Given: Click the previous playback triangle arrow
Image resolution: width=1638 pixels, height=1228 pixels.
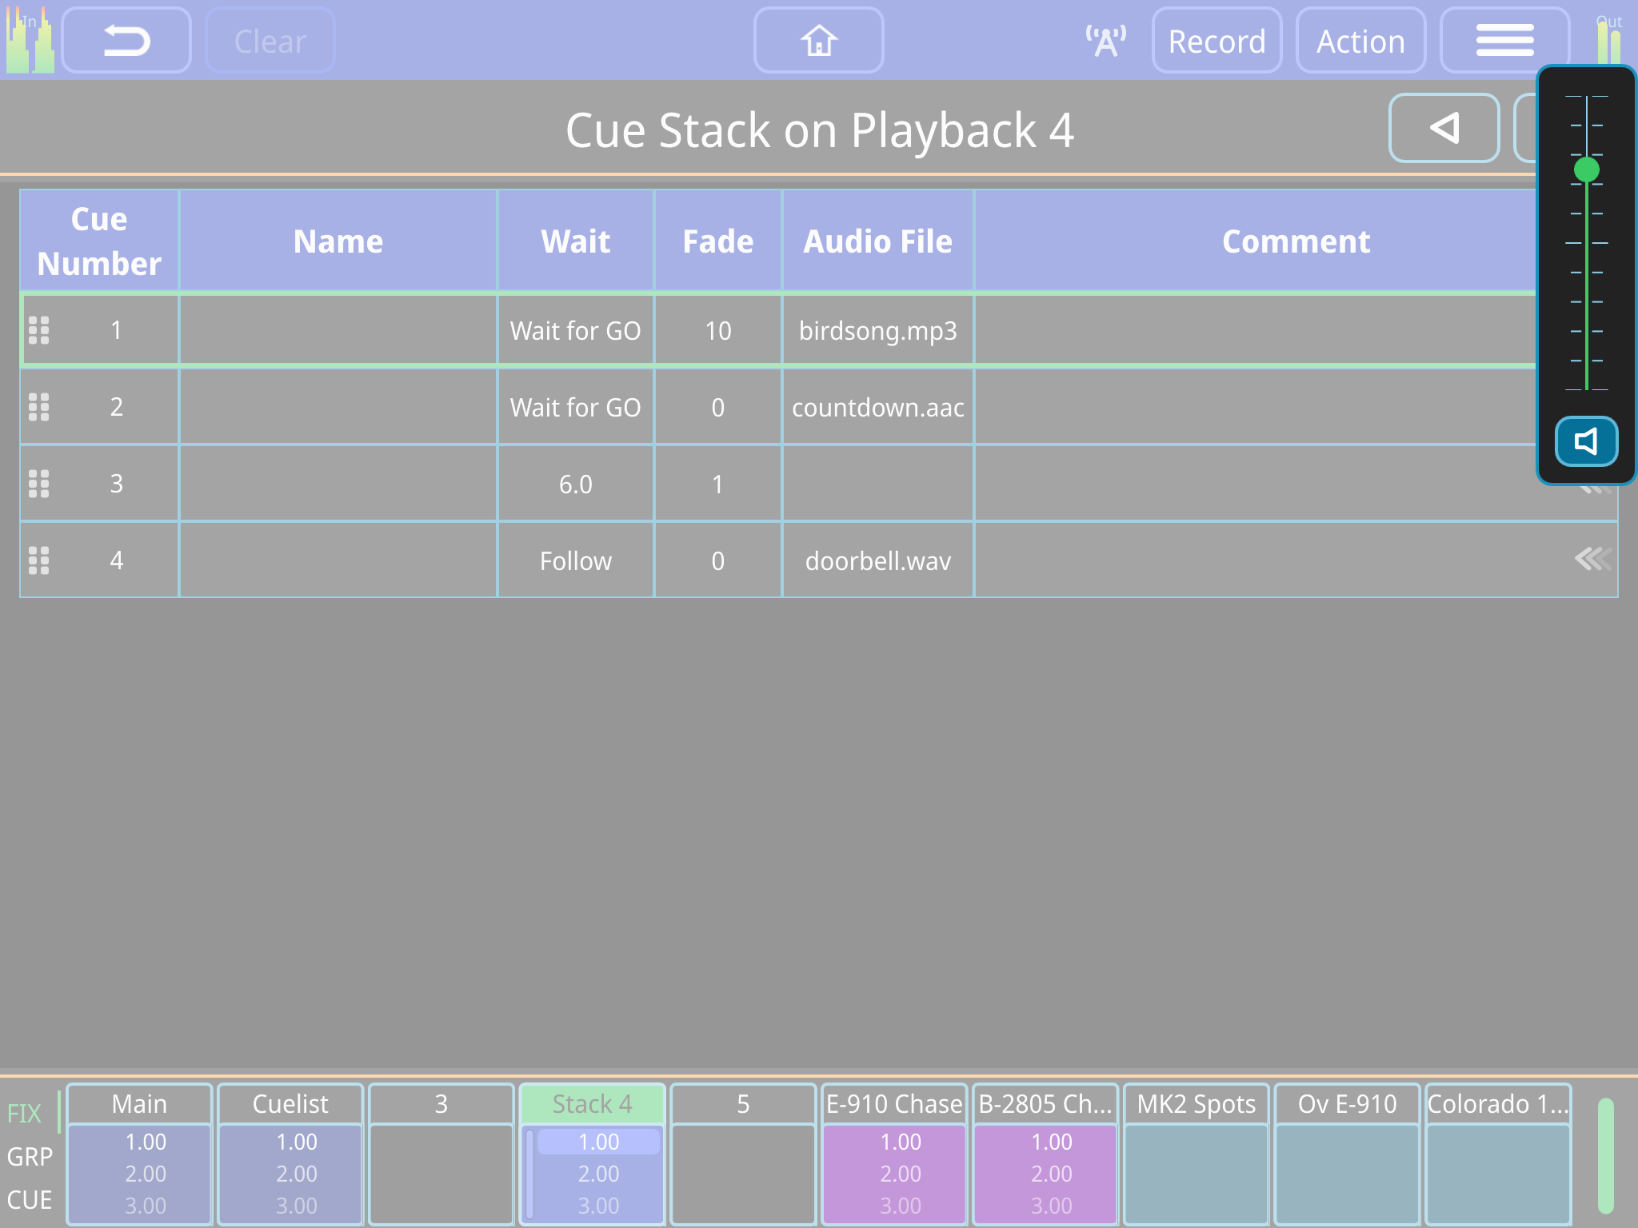Looking at the screenshot, I should (1444, 129).
